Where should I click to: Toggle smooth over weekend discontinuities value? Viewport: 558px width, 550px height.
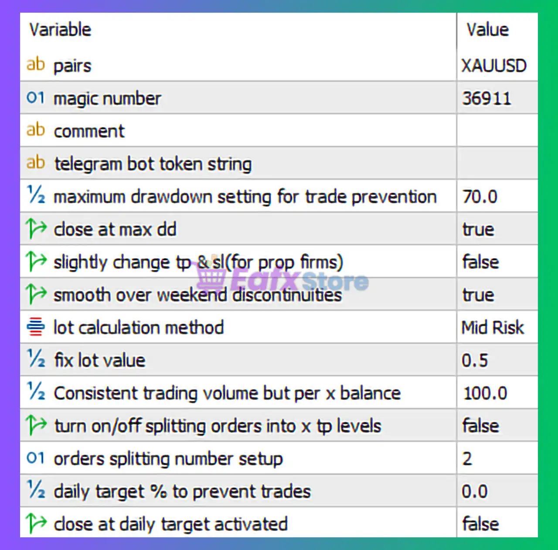tap(478, 295)
